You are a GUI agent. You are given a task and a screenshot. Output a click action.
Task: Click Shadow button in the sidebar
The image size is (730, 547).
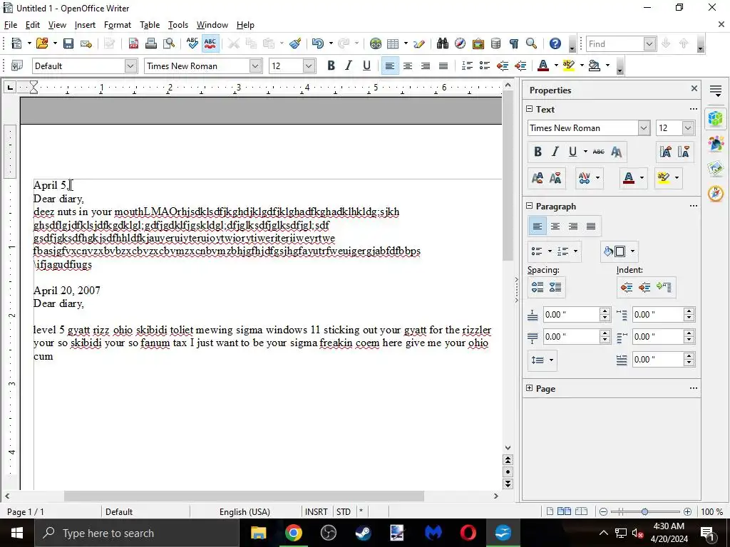(616, 152)
